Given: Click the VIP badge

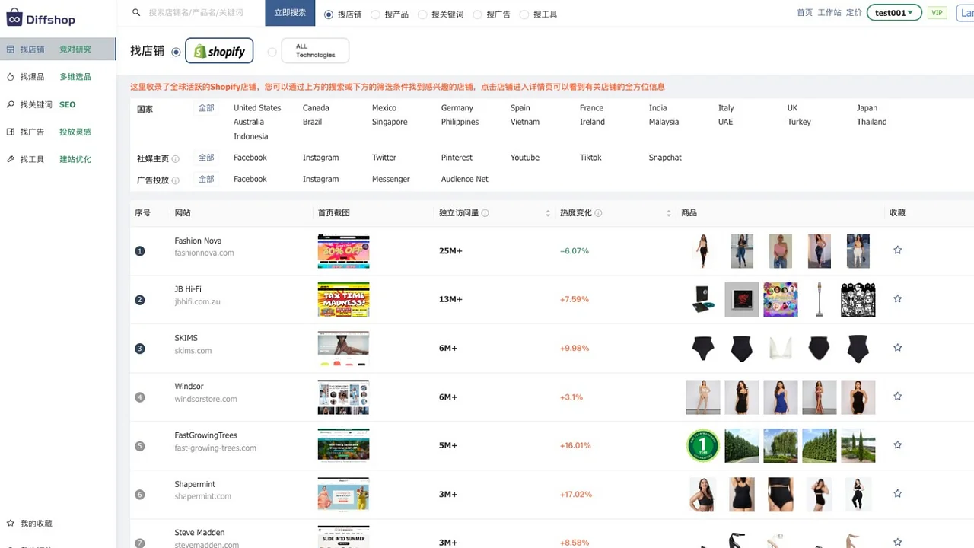Looking at the screenshot, I should click(937, 13).
